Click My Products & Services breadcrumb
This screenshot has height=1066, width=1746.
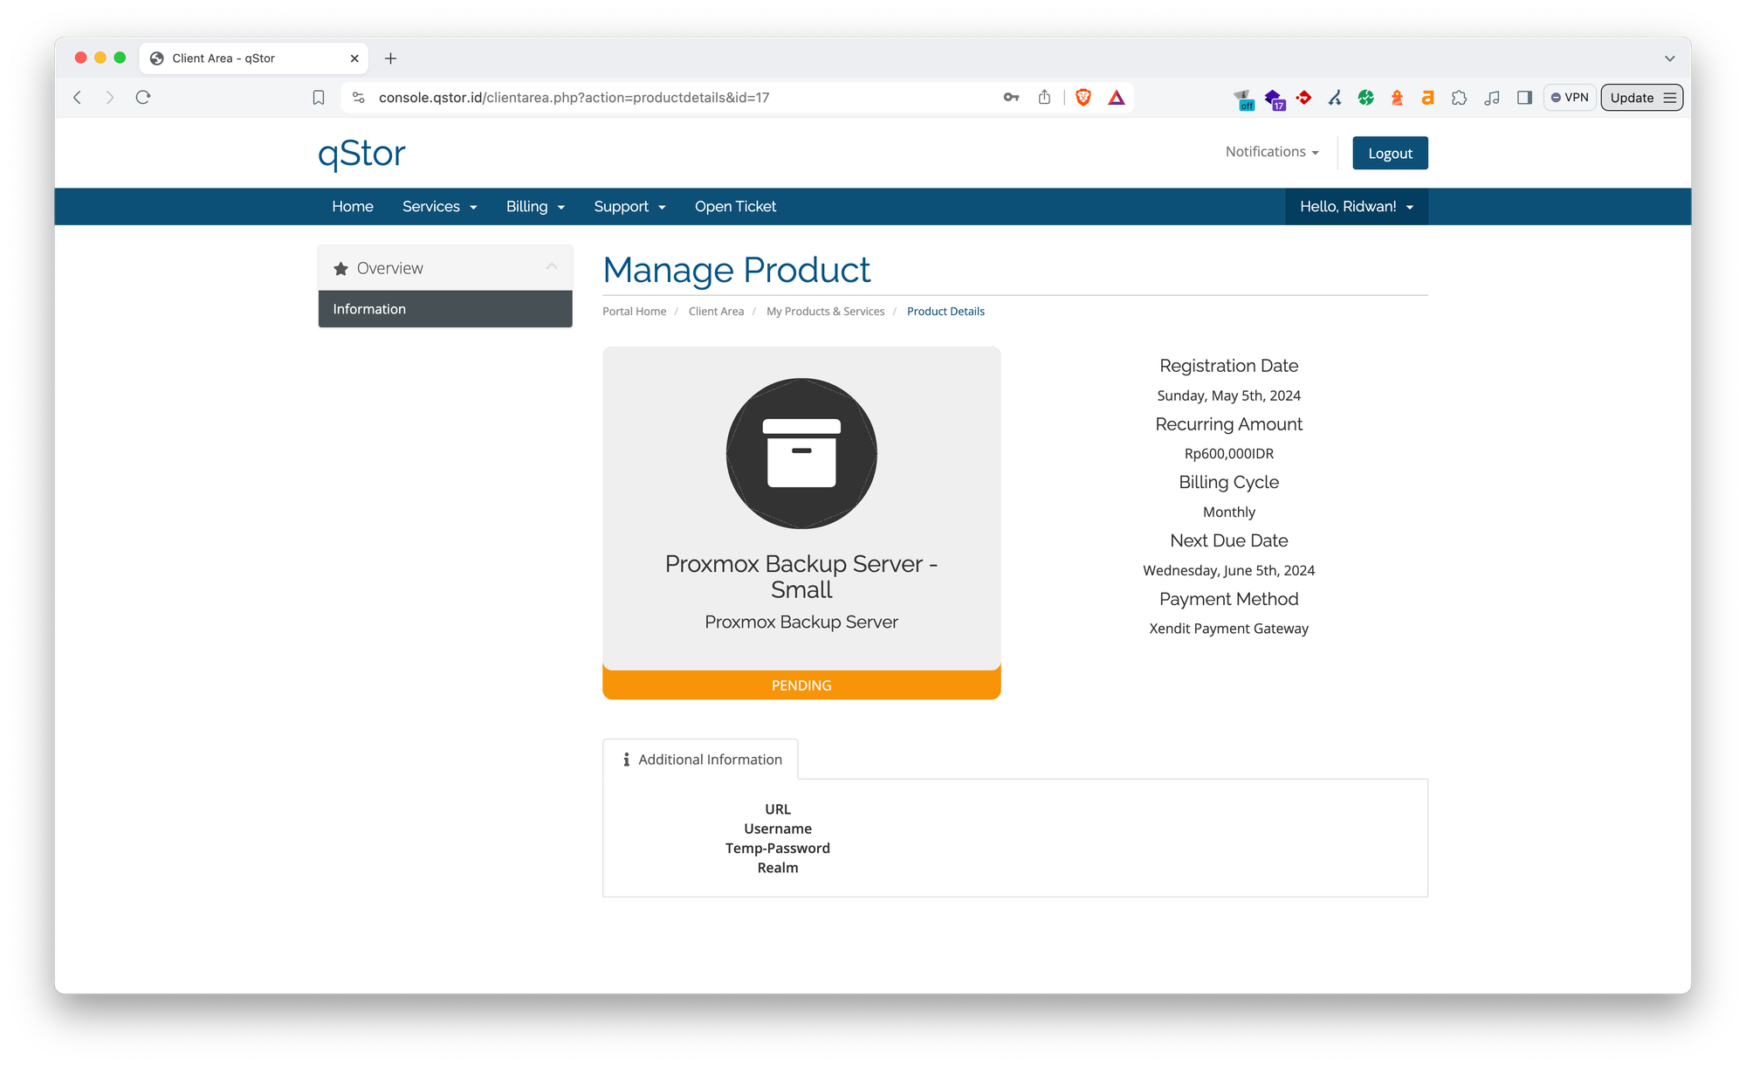tap(825, 312)
